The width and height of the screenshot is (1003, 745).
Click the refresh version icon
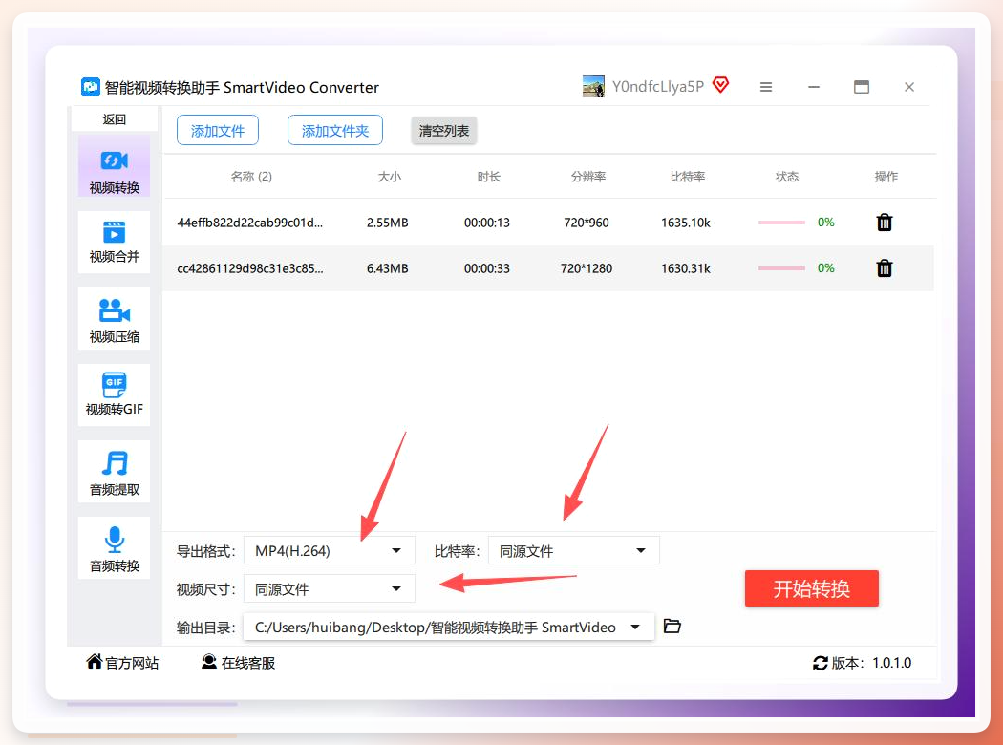click(820, 663)
